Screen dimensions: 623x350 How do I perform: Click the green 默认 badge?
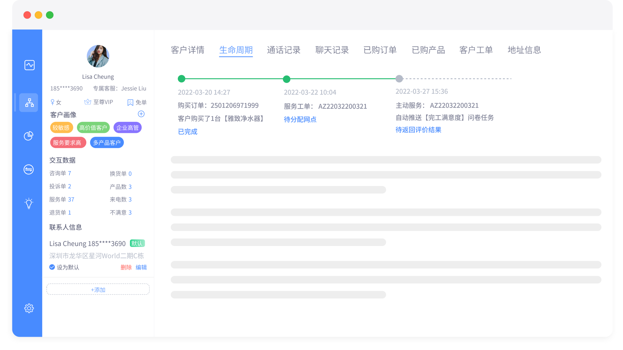(x=137, y=243)
